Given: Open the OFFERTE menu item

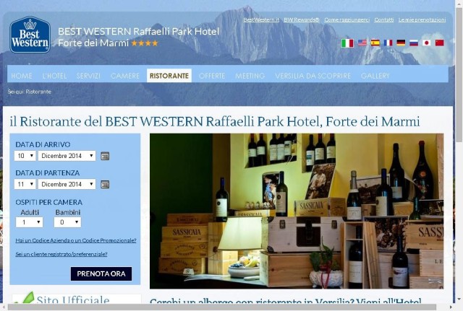Looking at the screenshot, I should click(212, 76).
